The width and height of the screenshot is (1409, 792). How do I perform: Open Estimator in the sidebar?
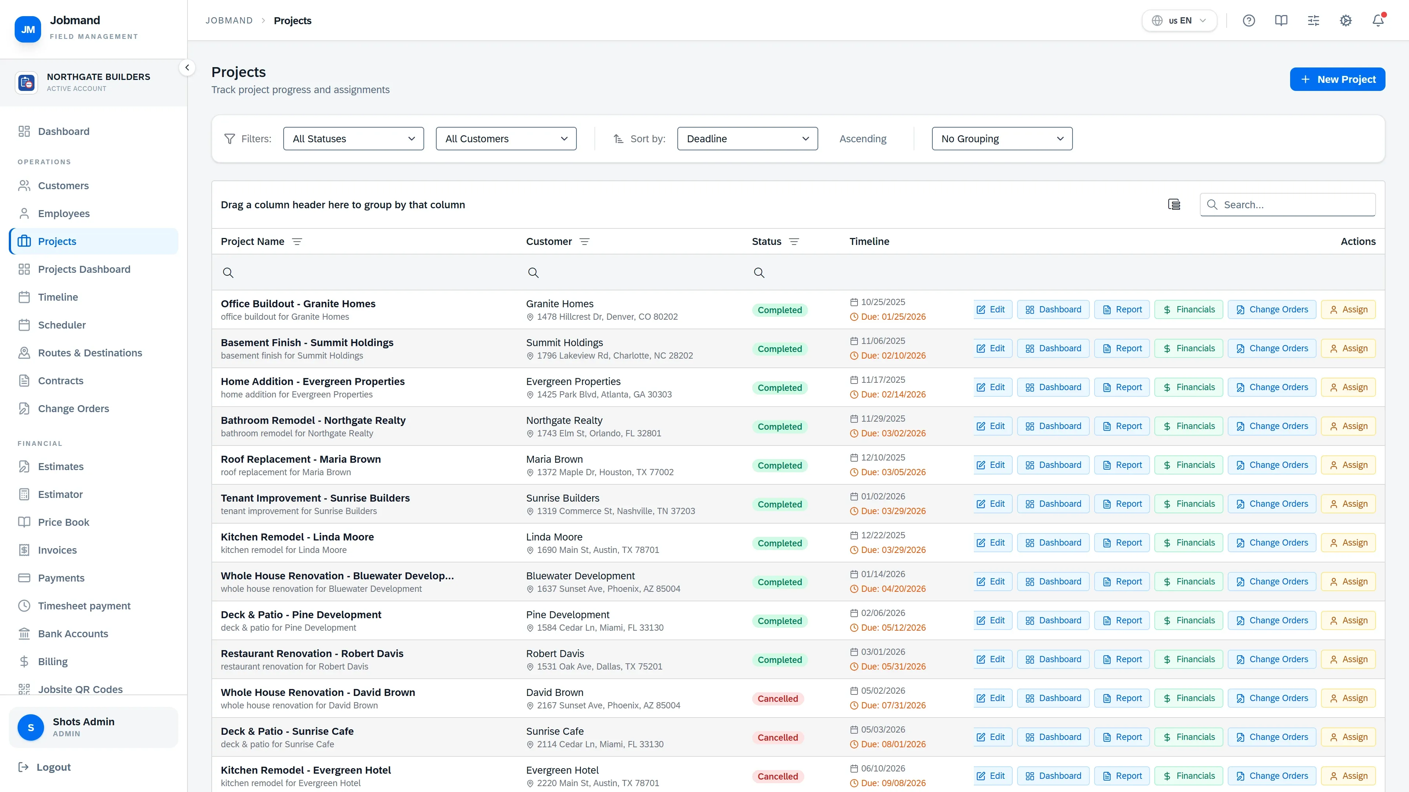click(94, 495)
